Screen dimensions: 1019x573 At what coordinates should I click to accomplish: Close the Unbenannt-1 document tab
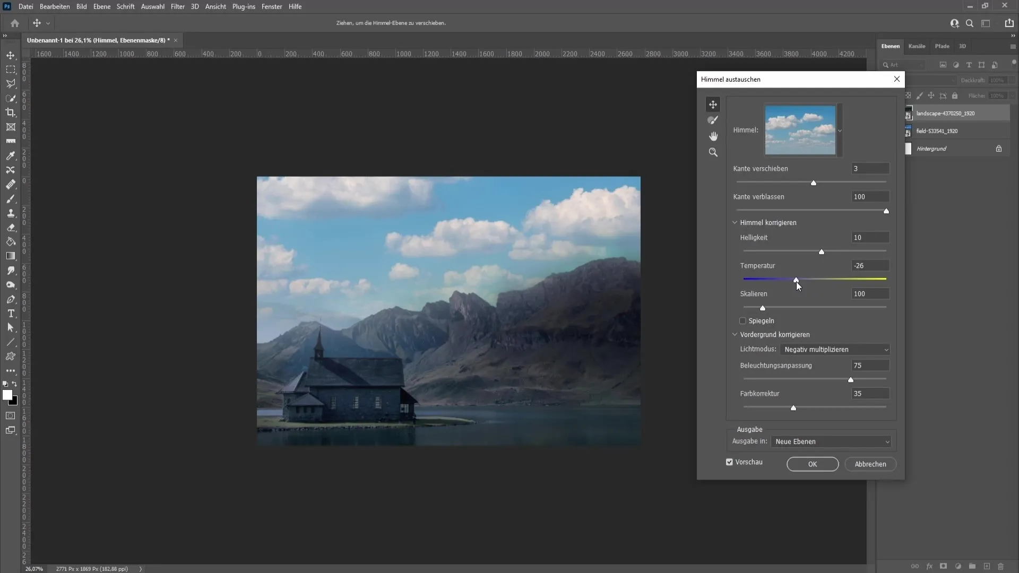[176, 40]
